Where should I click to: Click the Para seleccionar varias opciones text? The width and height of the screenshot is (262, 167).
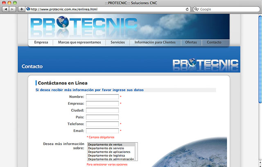[107, 165]
